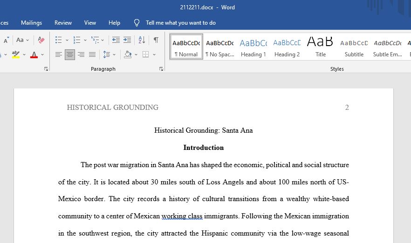
Task: Toggle Align Right paragraph button
Action: pyautogui.click(x=81, y=54)
